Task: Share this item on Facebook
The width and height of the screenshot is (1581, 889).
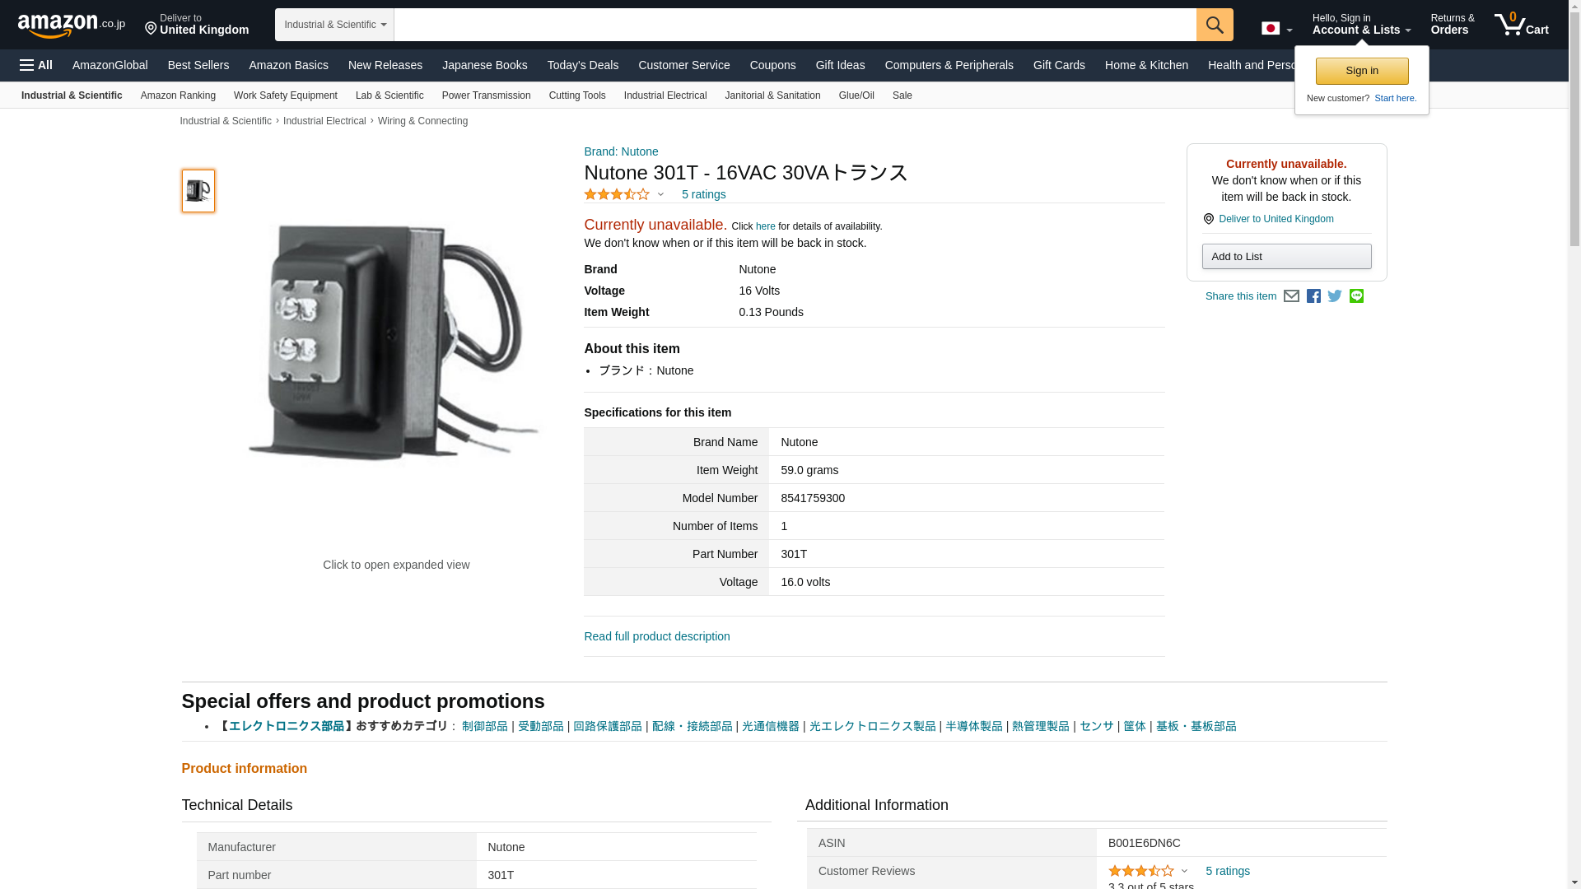Action: [1313, 296]
